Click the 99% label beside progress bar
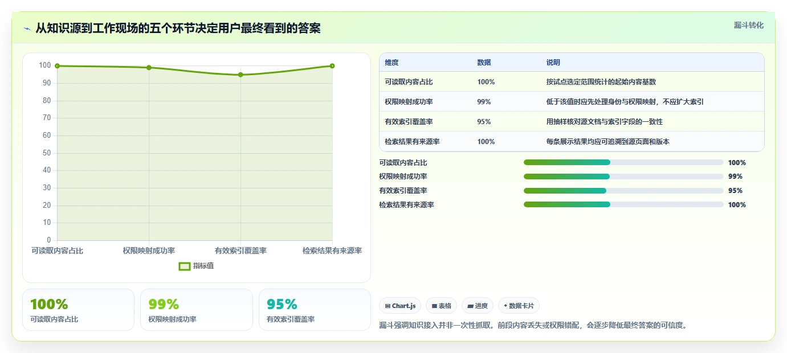The width and height of the screenshot is (787, 353). click(x=735, y=176)
